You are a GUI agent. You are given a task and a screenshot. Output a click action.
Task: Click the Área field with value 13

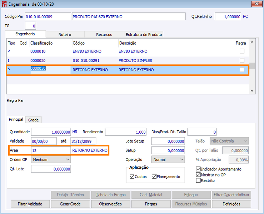tap(51, 150)
